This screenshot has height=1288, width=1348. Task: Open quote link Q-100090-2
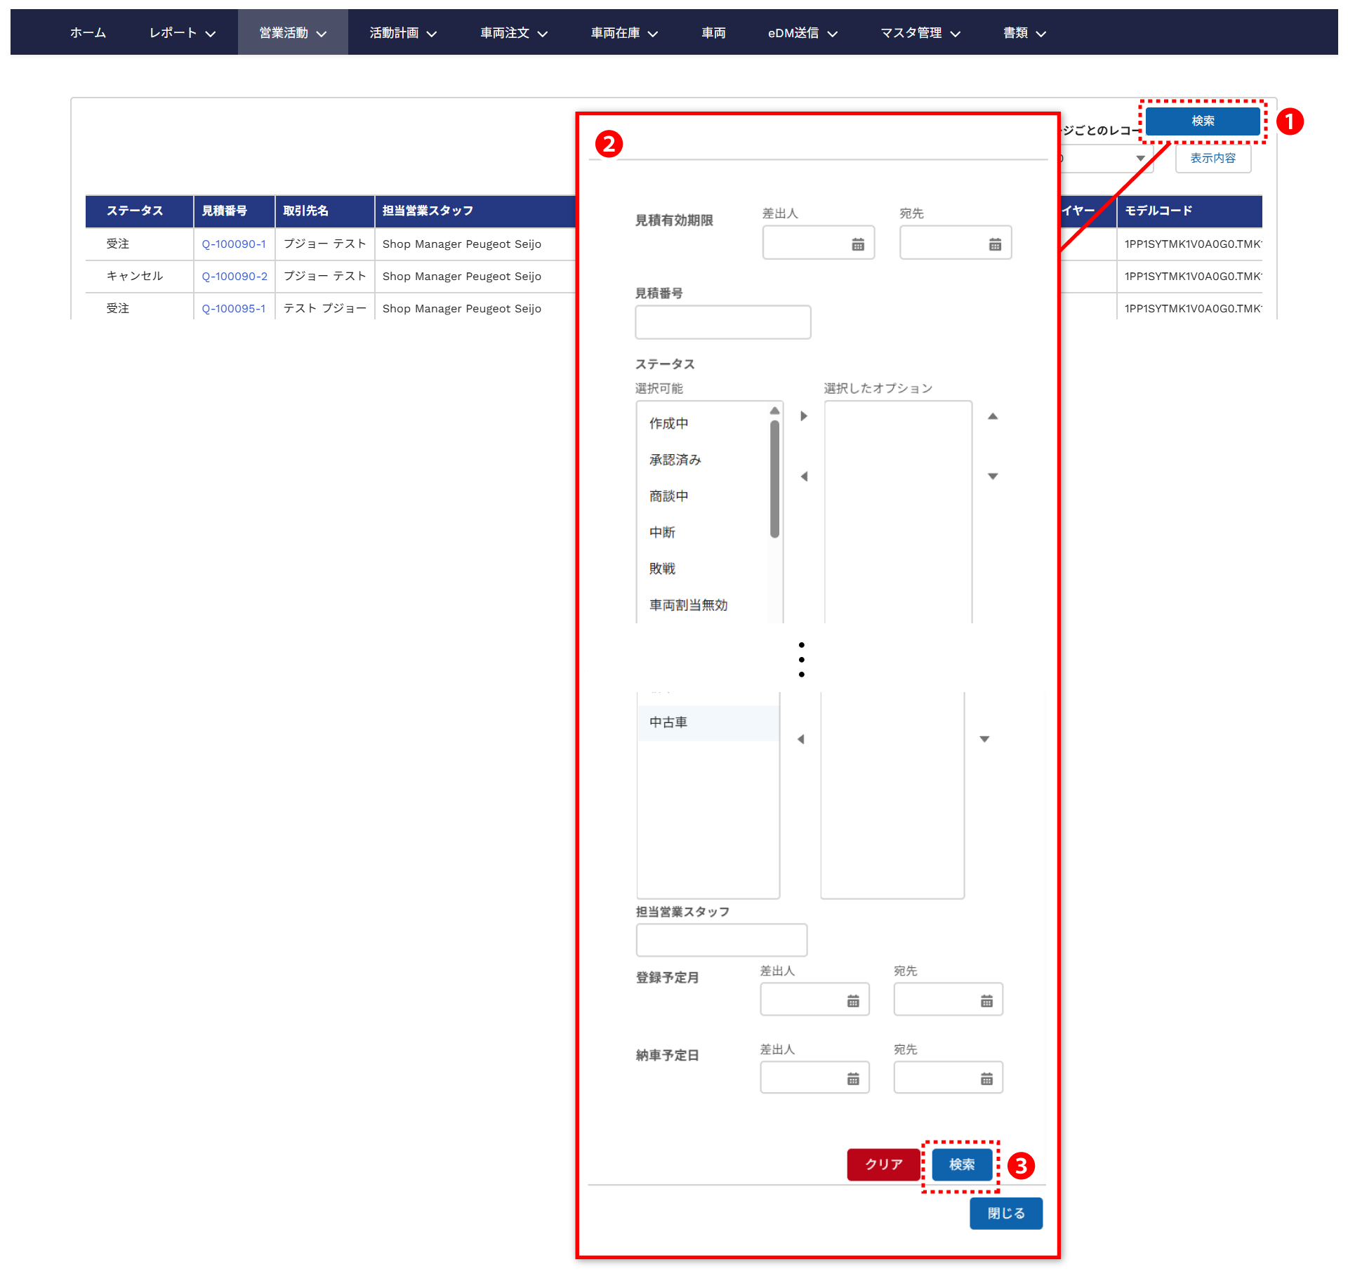coord(234,277)
